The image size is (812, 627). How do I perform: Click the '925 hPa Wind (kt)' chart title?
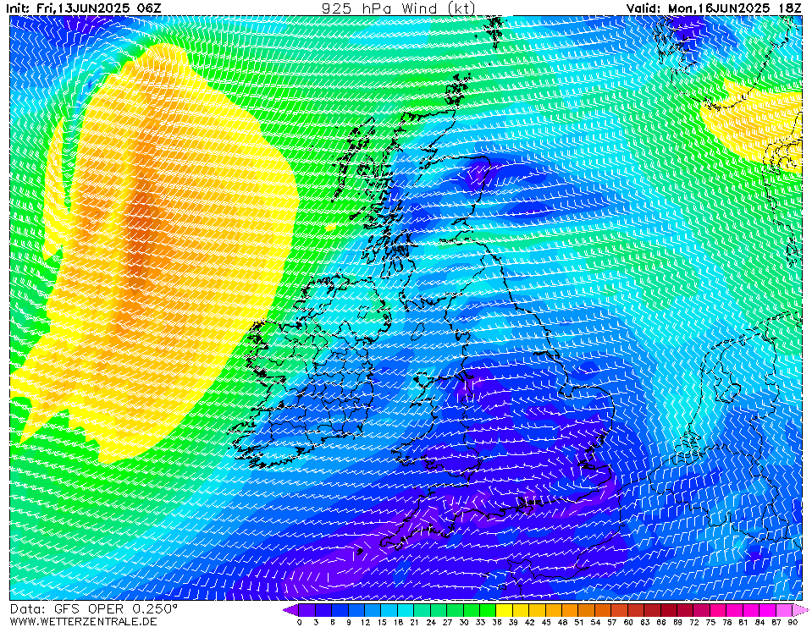398,8
